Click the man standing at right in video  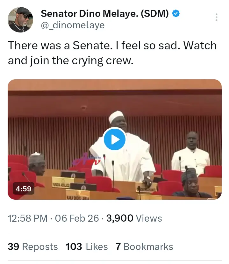[191, 153]
